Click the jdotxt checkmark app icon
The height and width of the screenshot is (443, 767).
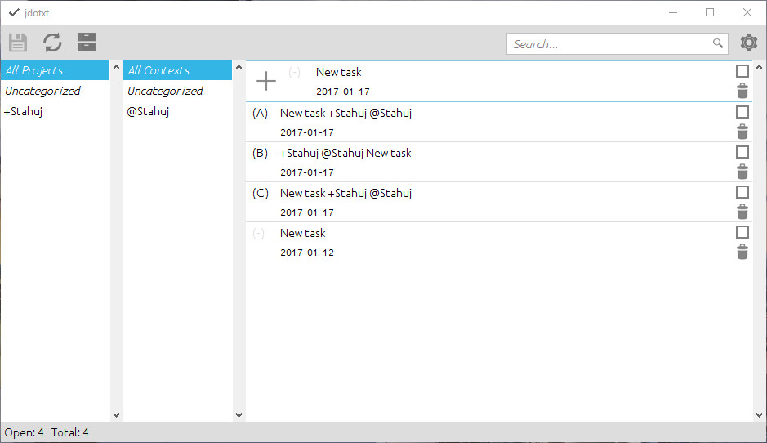point(14,13)
